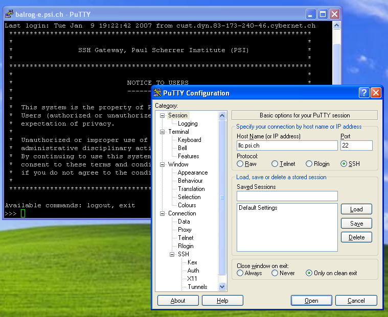Image resolution: width=388 pixels, height=317 pixels.
Task: Collapse the Terminal tree node
Action: [163, 132]
